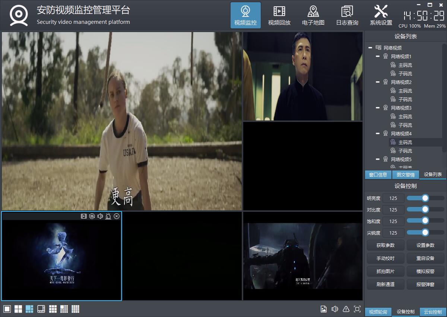Image resolution: width=447 pixels, height=317 pixels.
Task: Collapse the root 网络视频 tree node
Action: tap(370, 48)
